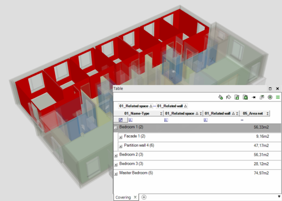Image resolution: width=282 pixels, height=201 pixels.
Task: Close the Covering tab
Action: [x=135, y=197]
